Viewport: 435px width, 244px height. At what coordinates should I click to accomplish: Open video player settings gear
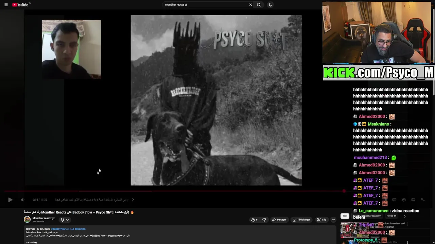point(404,200)
